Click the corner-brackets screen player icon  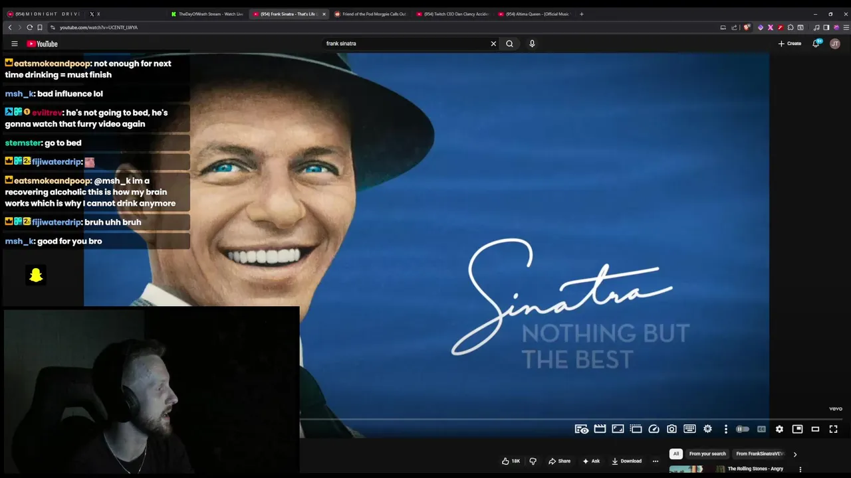(x=618, y=429)
